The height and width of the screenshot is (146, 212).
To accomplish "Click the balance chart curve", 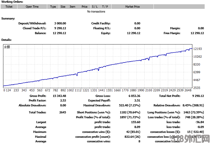I will pyautogui.click(x=97, y=69).
